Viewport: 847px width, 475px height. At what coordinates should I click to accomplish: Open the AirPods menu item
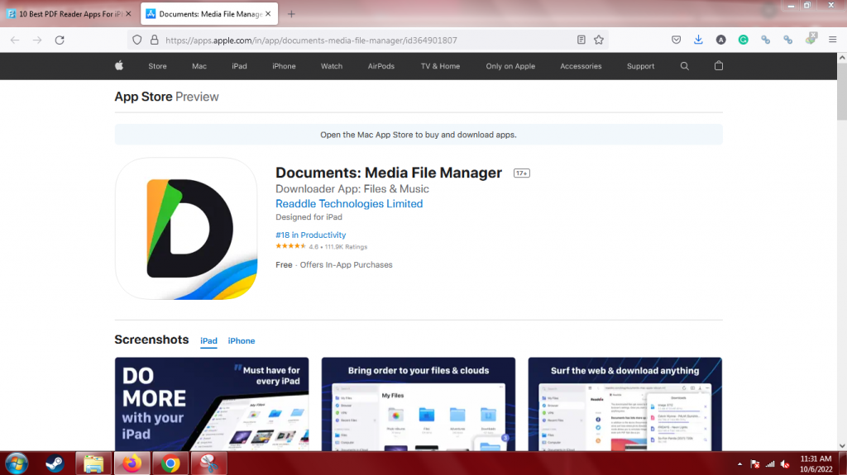pyautogui.click(x=381, y=66)
